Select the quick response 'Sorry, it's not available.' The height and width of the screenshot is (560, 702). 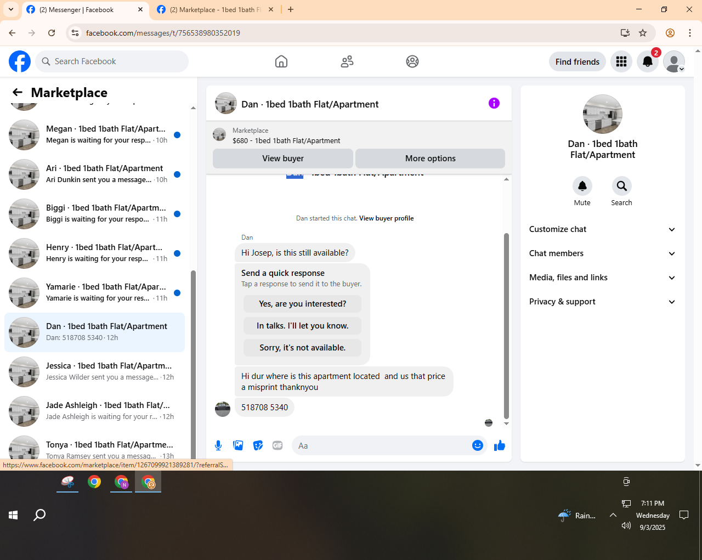tap(303, 348)
